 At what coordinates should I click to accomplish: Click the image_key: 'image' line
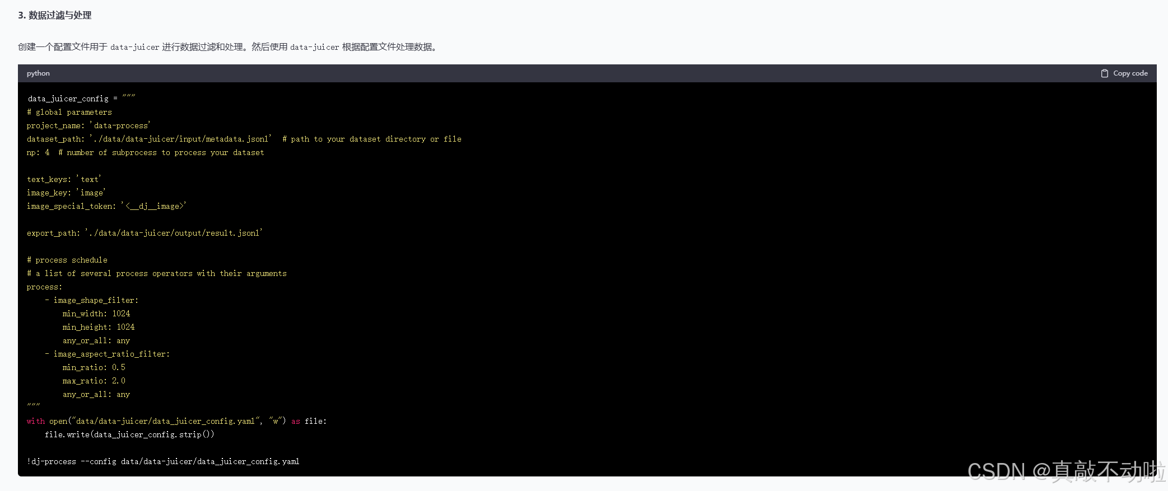(x=66, y=193)
